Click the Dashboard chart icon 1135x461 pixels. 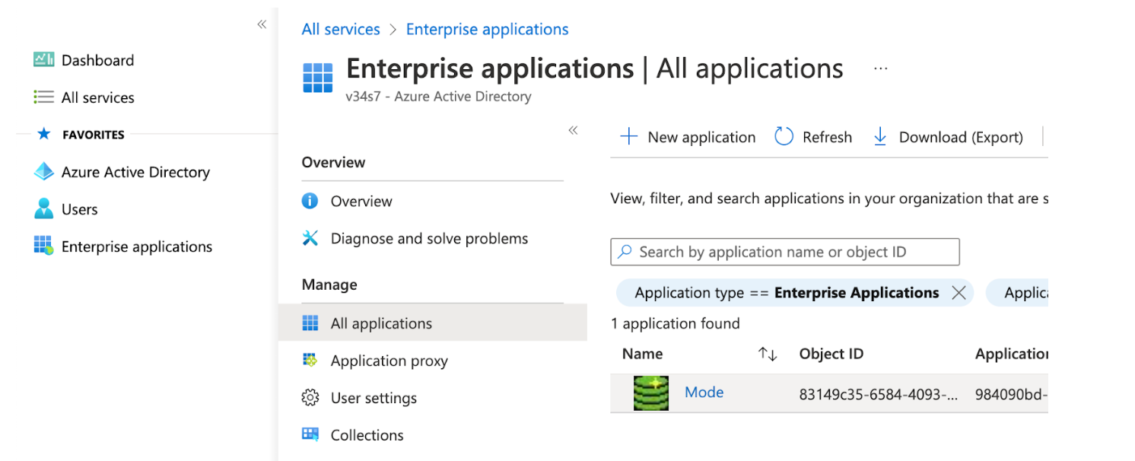(x=44, y=59)
